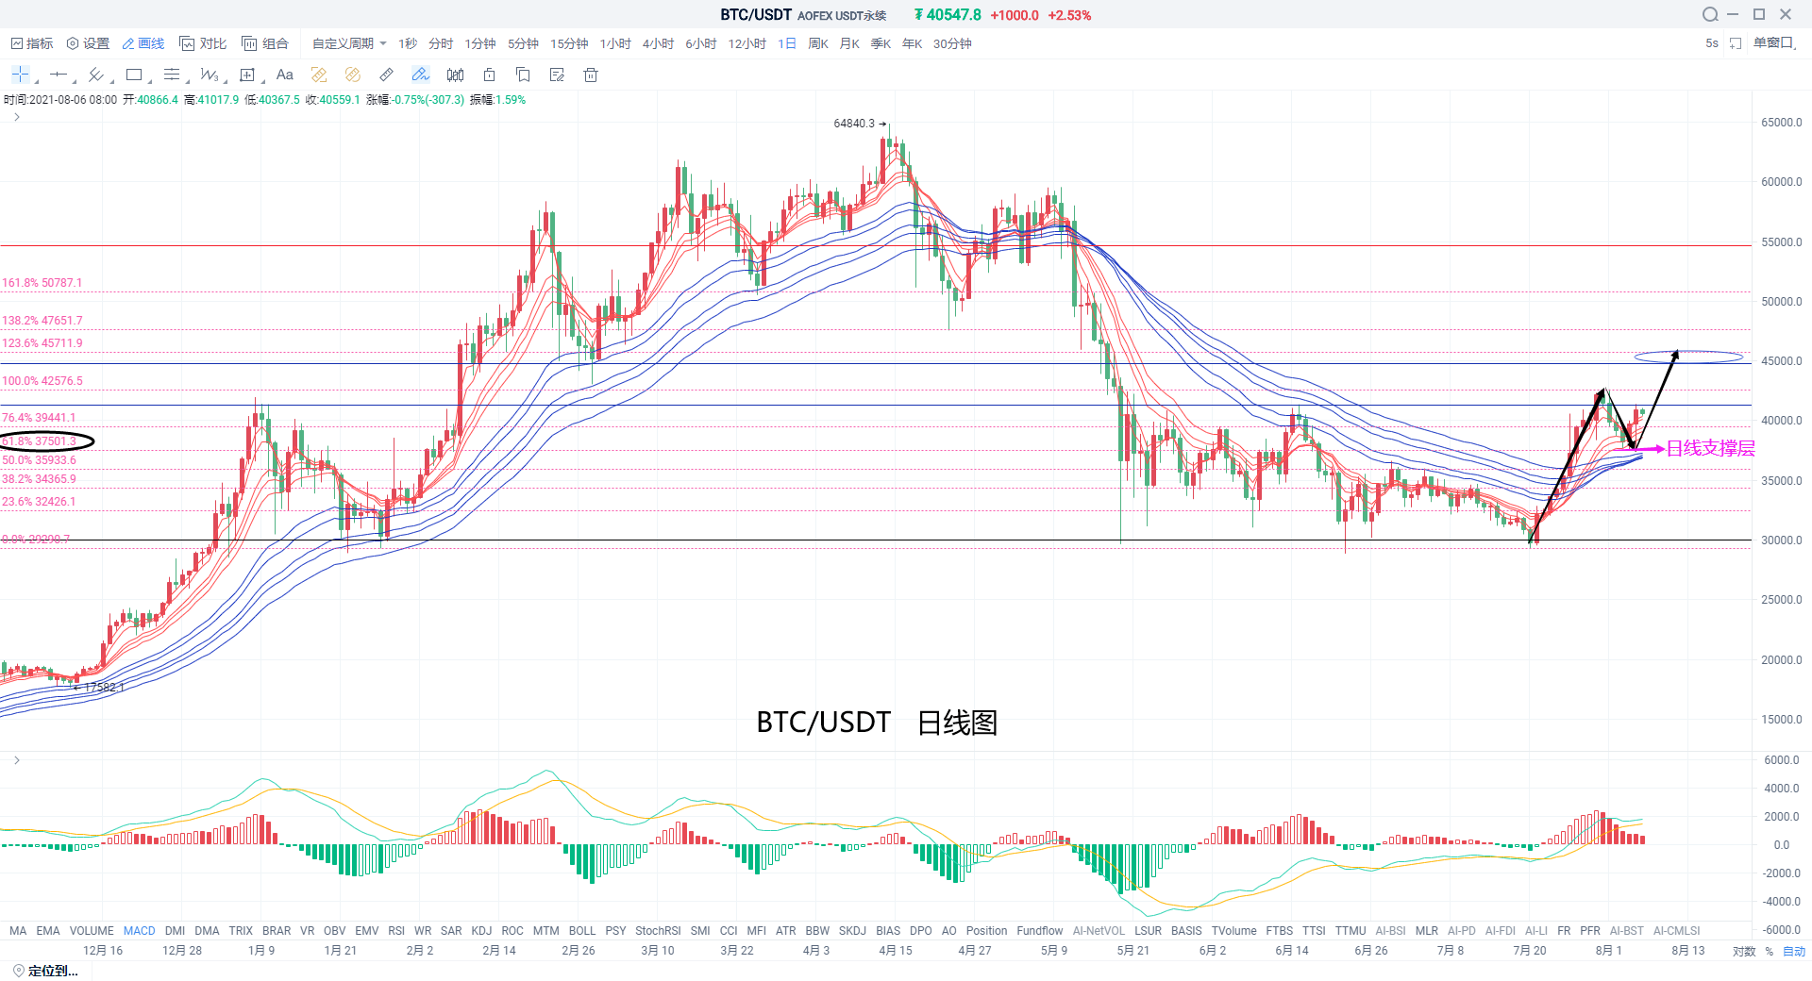Image resolution: width=1812 pixels, height=981 pixels.
Task: Select the TVolume indicator
Action: [x=1234, y=931]
